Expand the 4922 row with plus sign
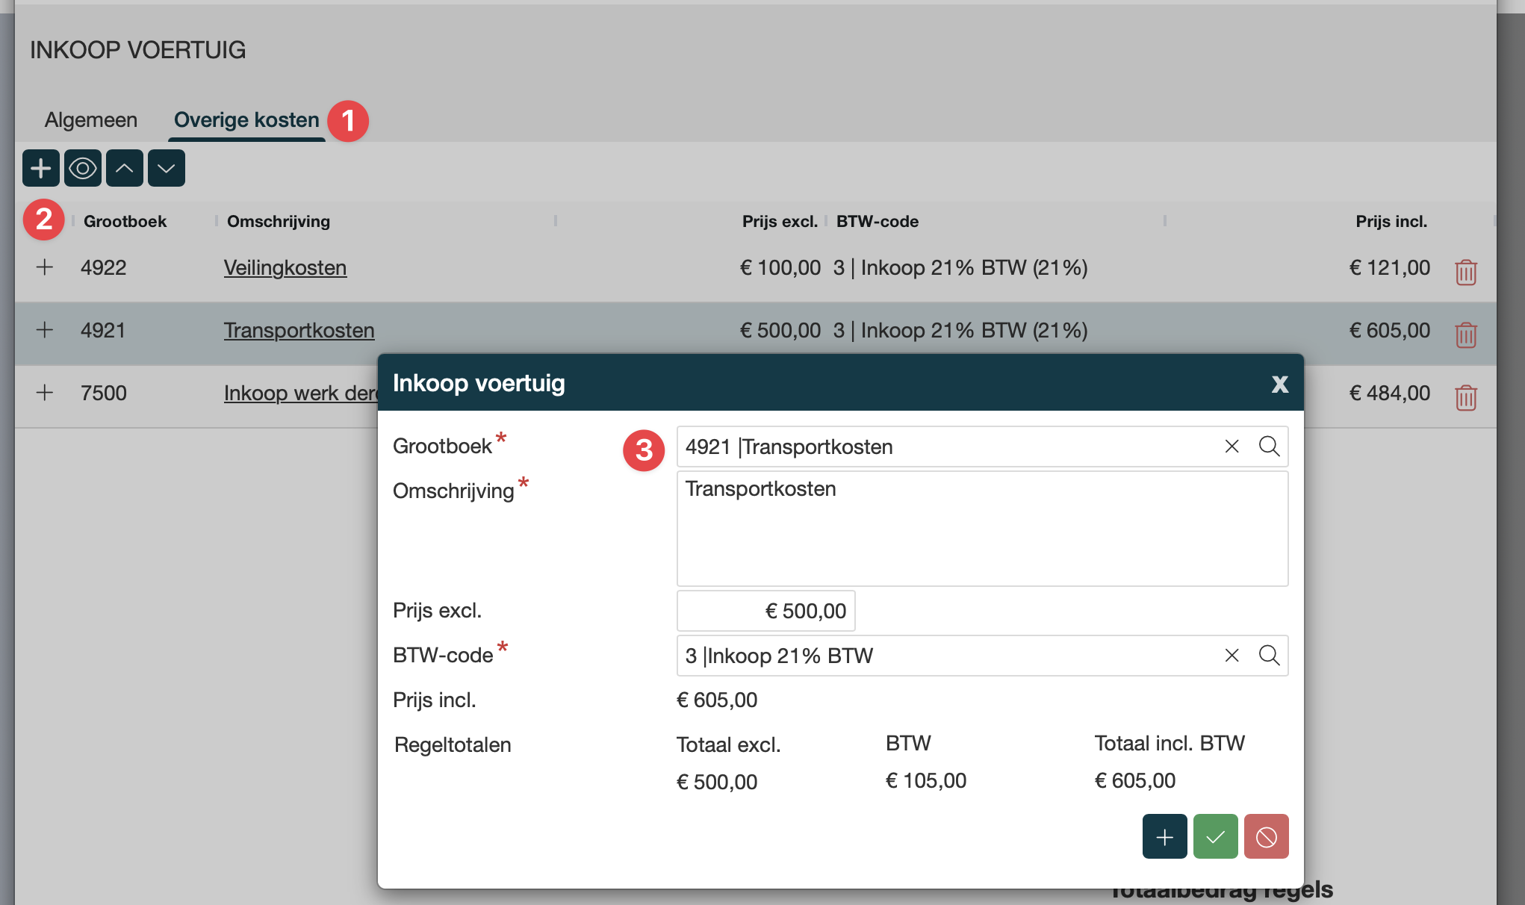Screen dimensions: 1525x905 45,267
